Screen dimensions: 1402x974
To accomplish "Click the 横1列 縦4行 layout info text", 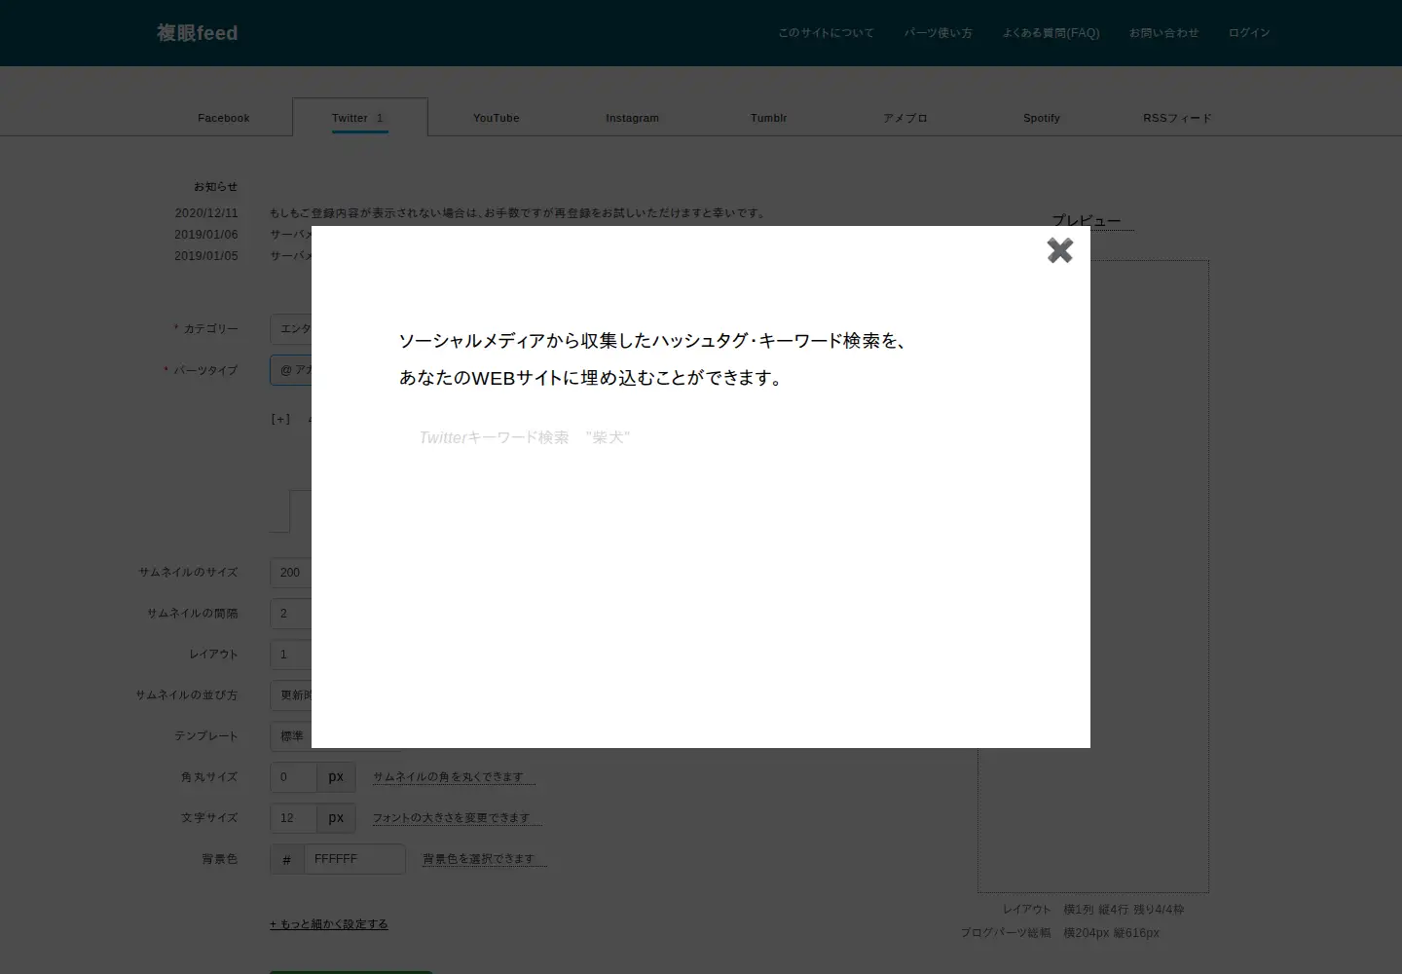I will pyautogui.click(x=1124, y=910).
